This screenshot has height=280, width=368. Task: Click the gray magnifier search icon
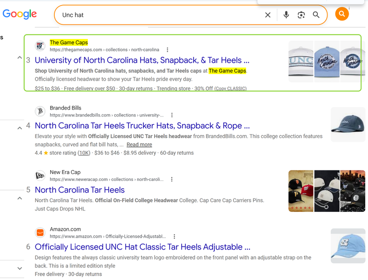[x=316, y=15]
